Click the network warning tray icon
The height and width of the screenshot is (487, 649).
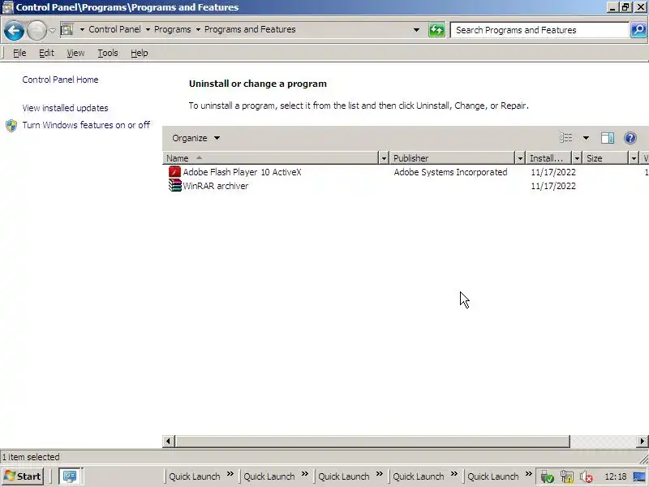pos(566,477)
